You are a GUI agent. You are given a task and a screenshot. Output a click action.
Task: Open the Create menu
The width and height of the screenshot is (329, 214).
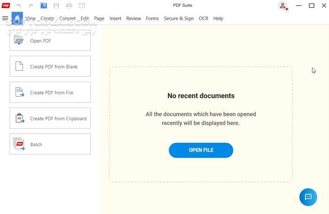click(x=47, y=18)
